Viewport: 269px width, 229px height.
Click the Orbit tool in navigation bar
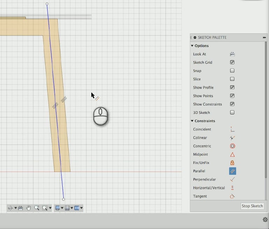(x=10, y=208)
